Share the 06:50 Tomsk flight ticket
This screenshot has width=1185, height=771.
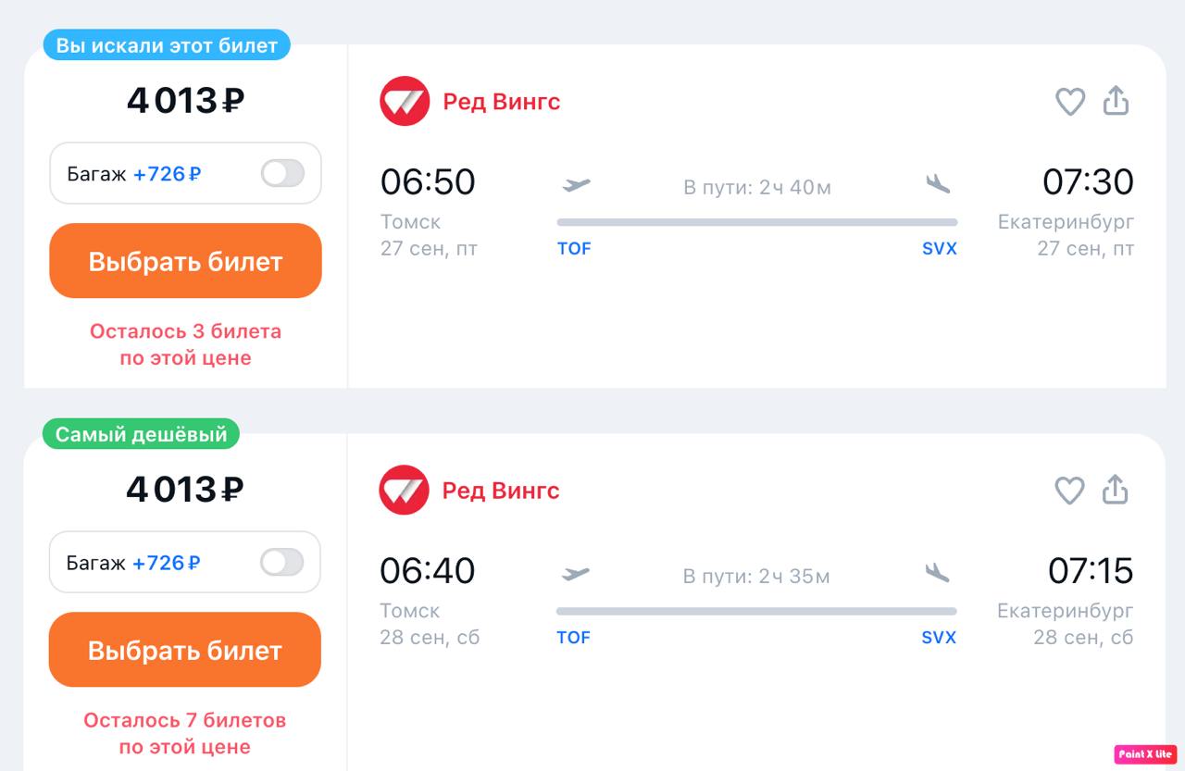pyautogui.click(x=1116, y=101)
